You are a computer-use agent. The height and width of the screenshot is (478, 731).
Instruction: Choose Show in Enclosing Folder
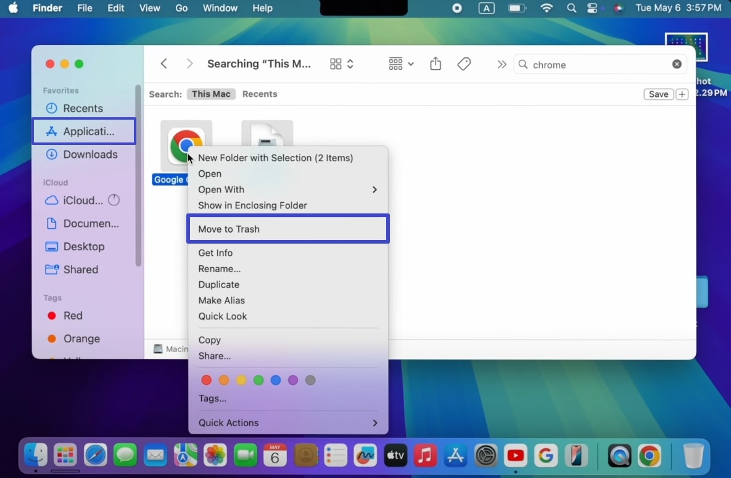[x=287, y=205]
